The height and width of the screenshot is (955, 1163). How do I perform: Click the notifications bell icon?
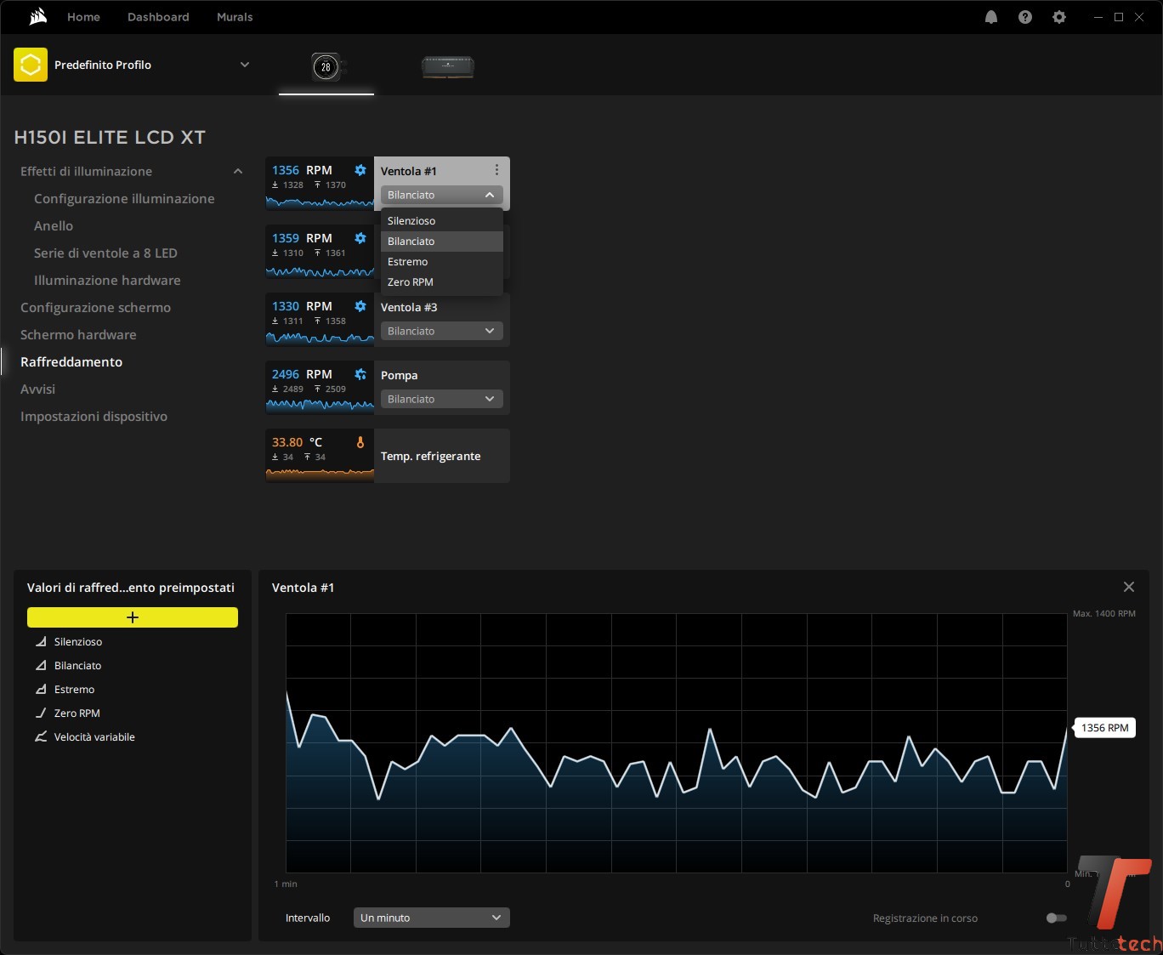(991, 17)
